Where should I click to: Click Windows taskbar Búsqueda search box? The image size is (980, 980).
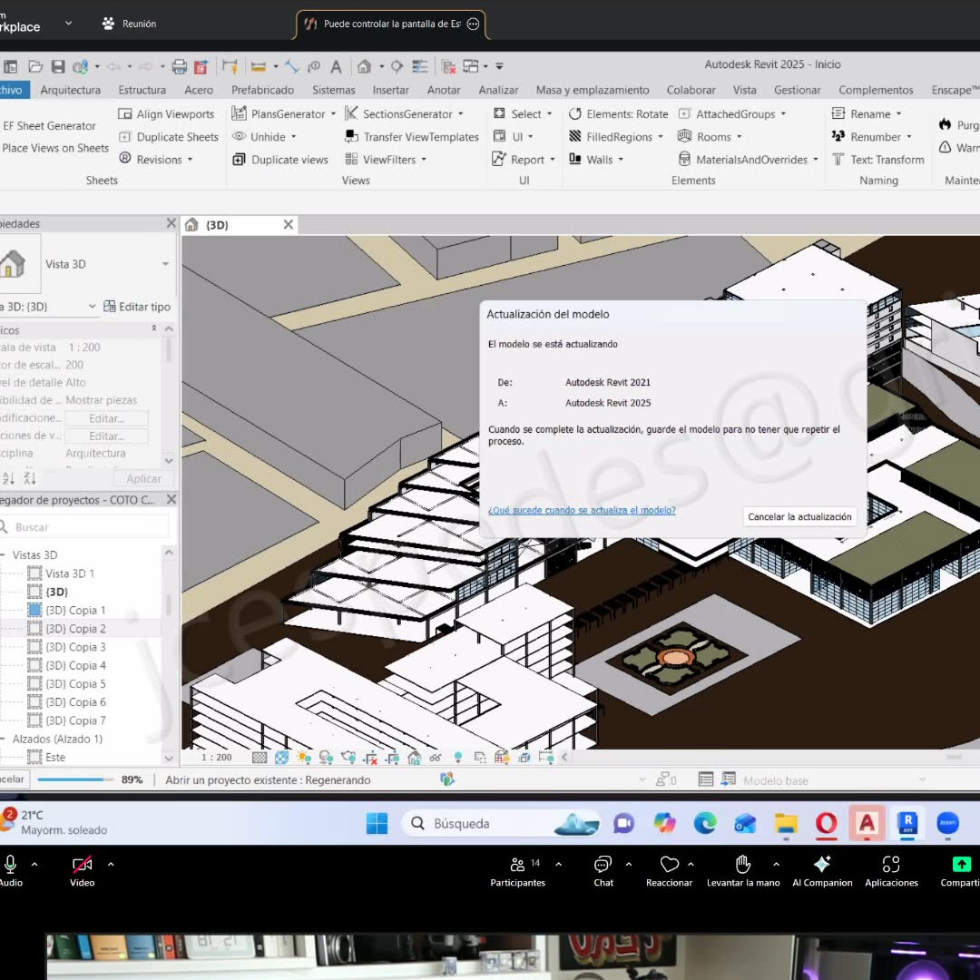click(500, 824)
